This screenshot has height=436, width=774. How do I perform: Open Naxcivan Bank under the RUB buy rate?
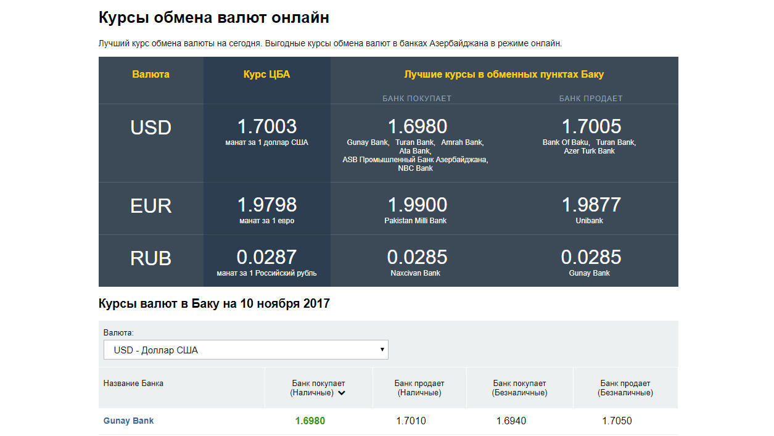coord(415,273)
